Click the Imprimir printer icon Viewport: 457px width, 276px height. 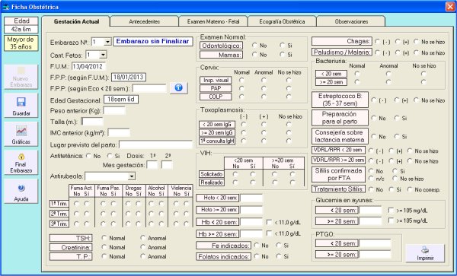coord(425,250)
